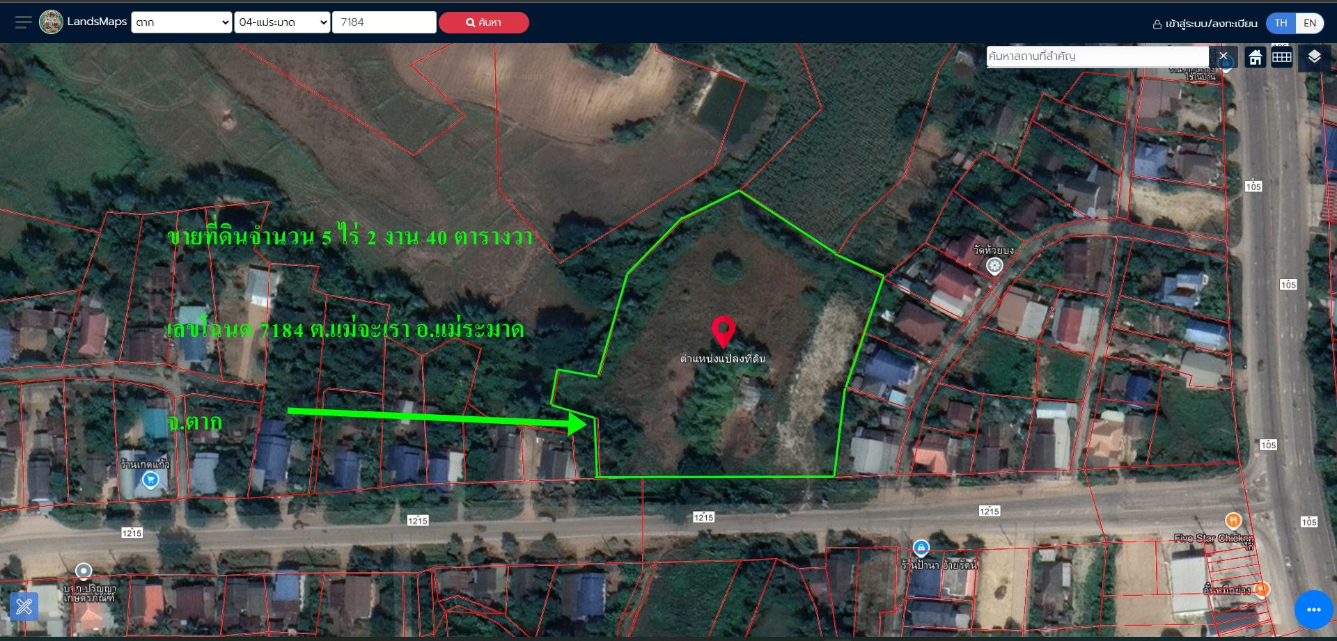1337x641 pixels.
Task: Click the ร้านเกตุแก้ว shop marker
Action: coord(150,480)
